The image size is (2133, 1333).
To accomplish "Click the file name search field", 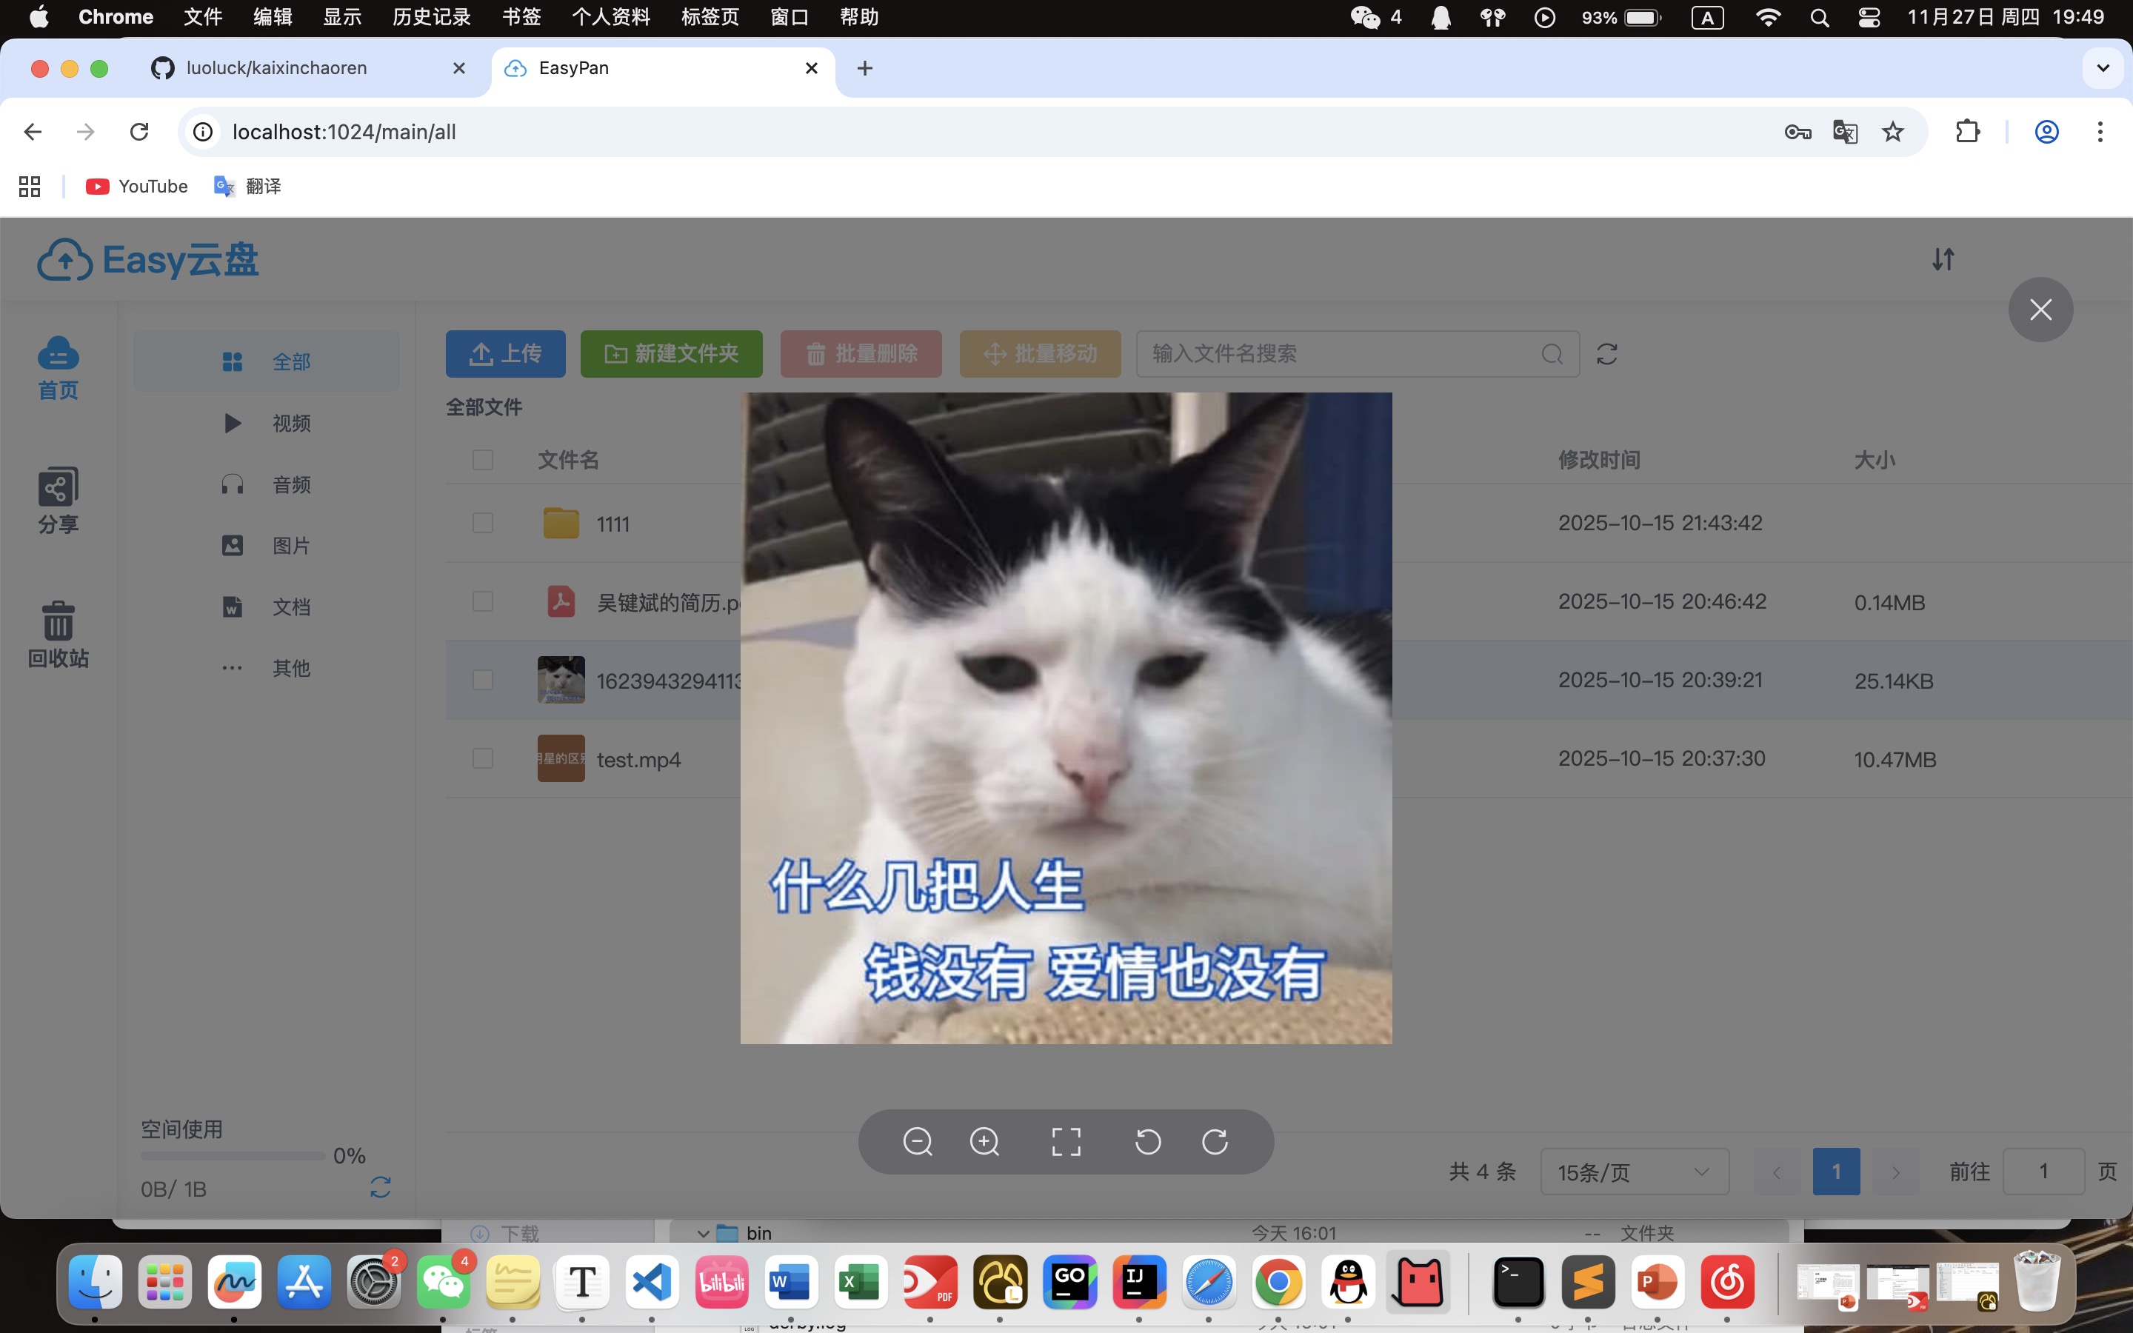I will pyautogui.click(x=1340, y=355).
